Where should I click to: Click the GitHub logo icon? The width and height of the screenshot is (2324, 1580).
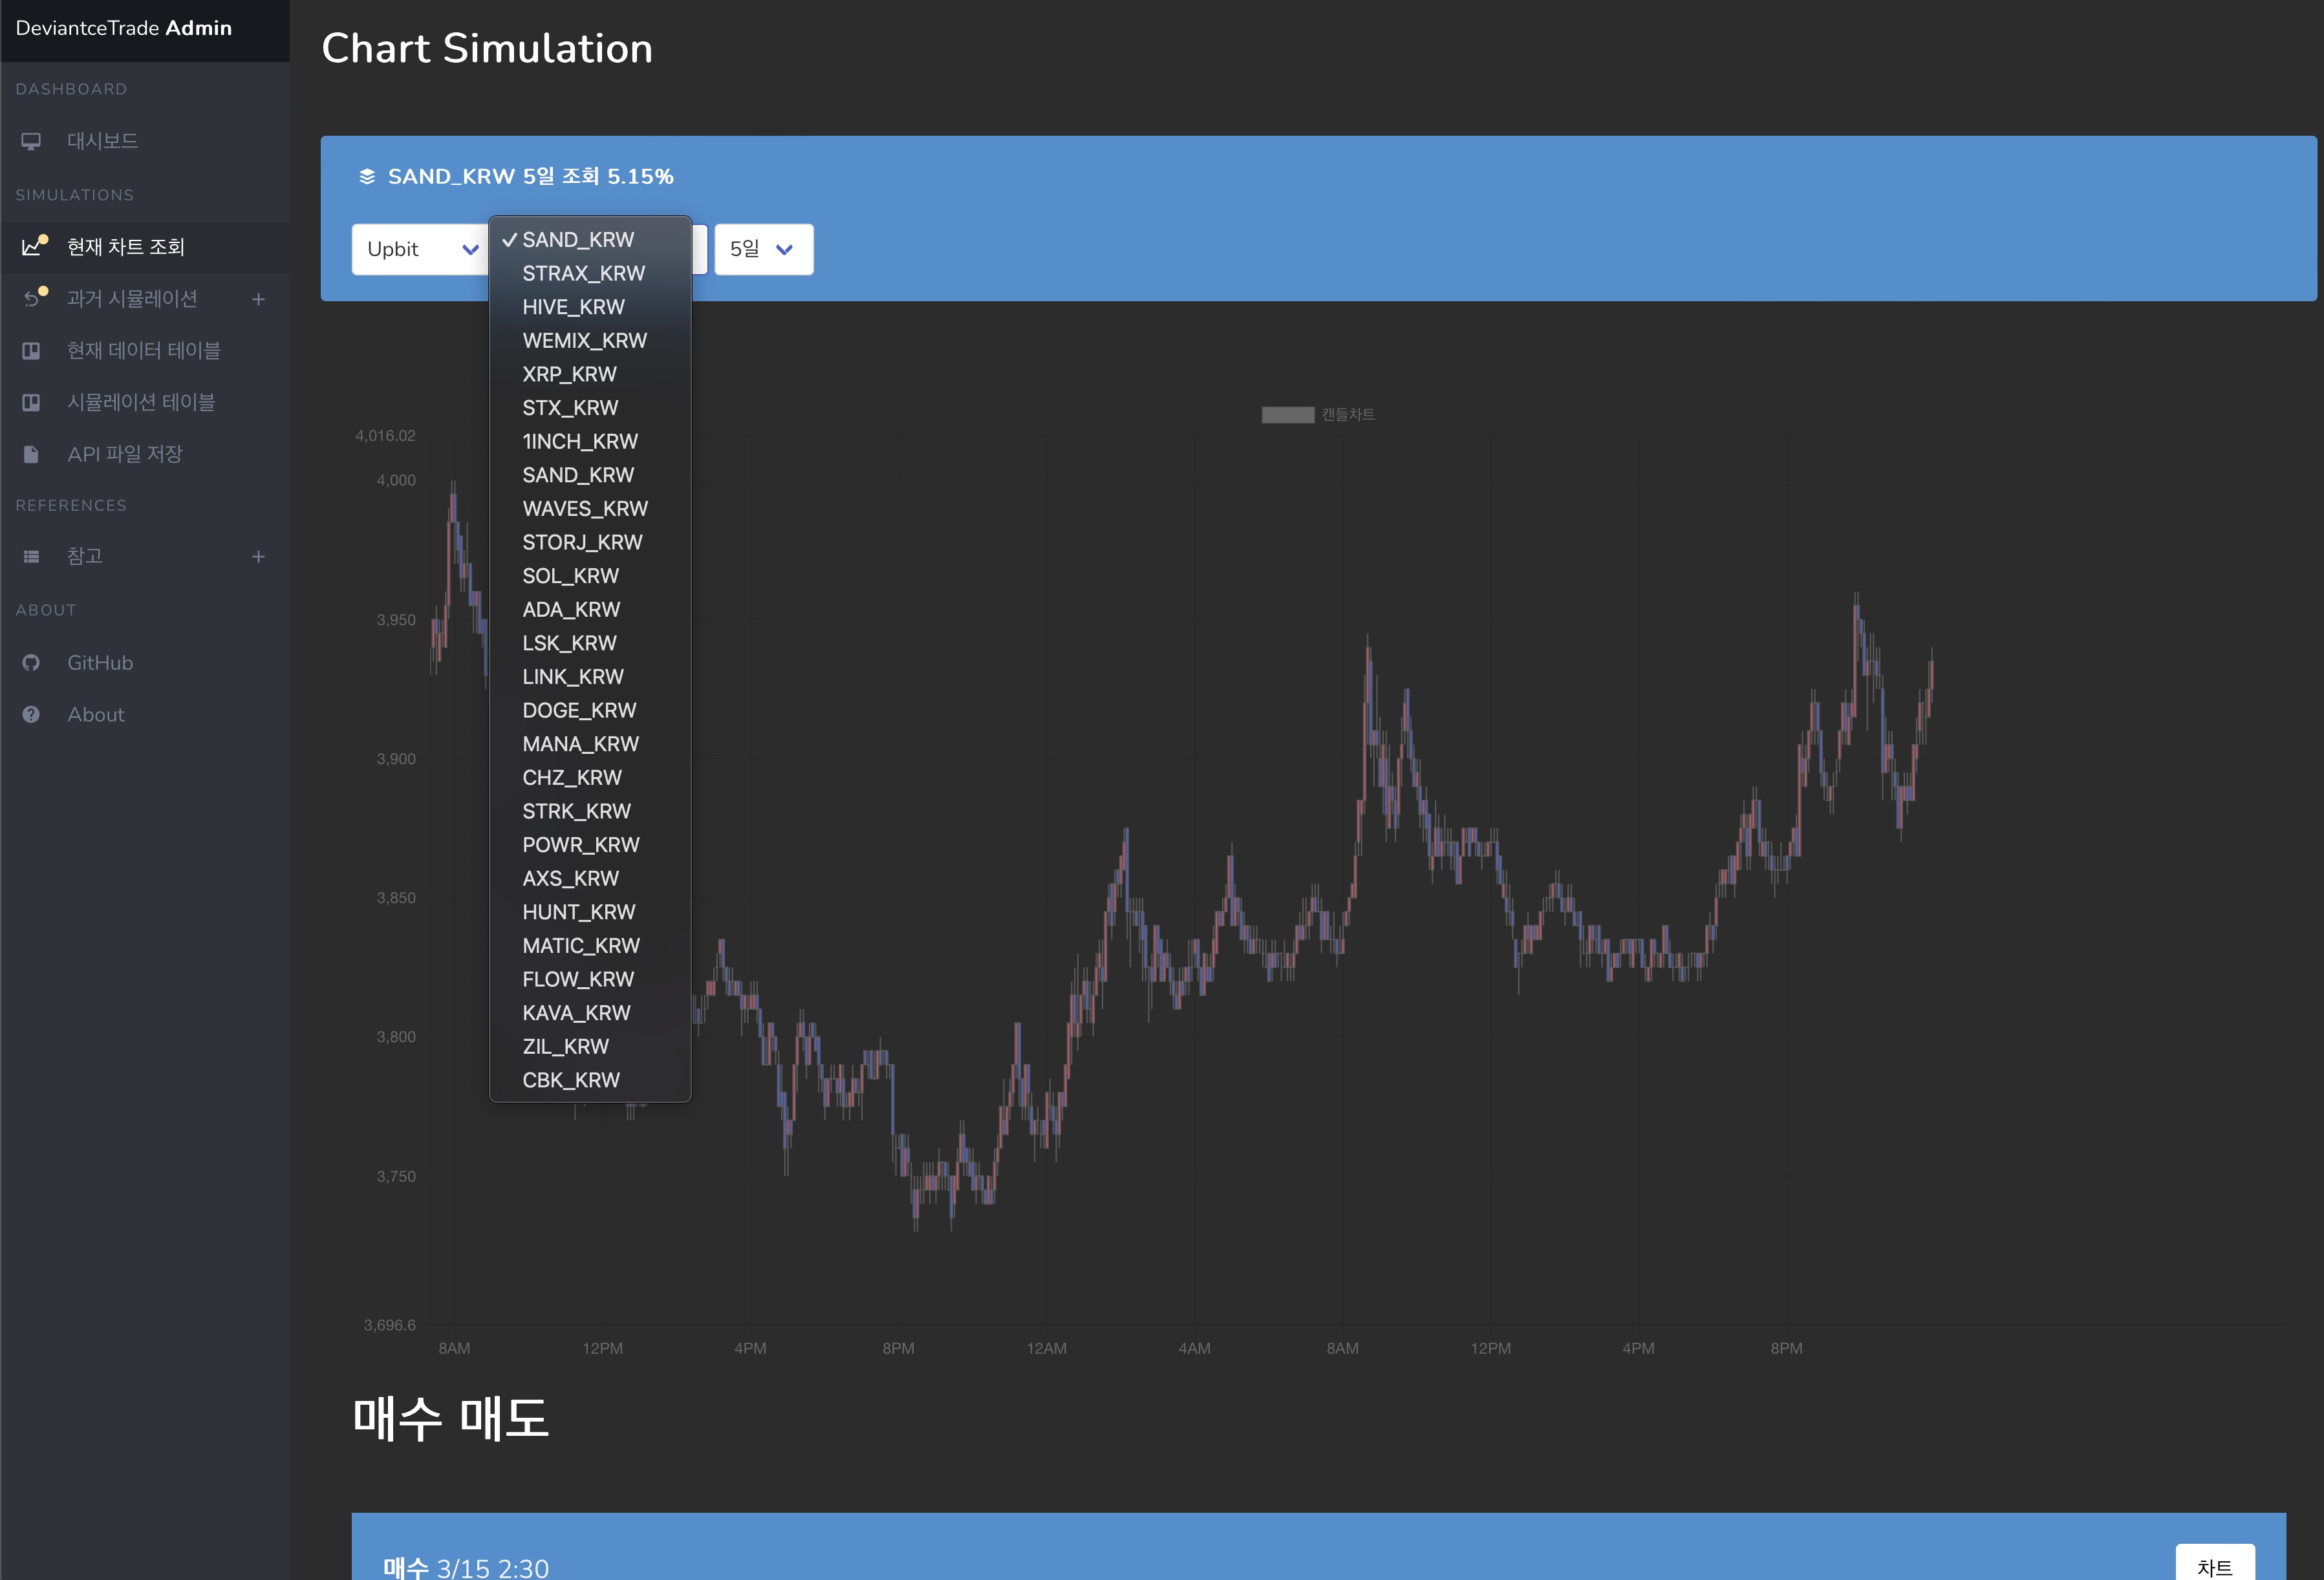[x=31, y=663]
